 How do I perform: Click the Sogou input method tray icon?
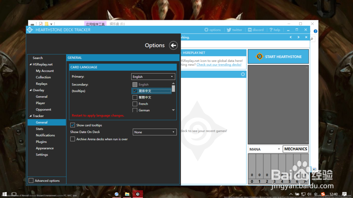tap(323, 194)
